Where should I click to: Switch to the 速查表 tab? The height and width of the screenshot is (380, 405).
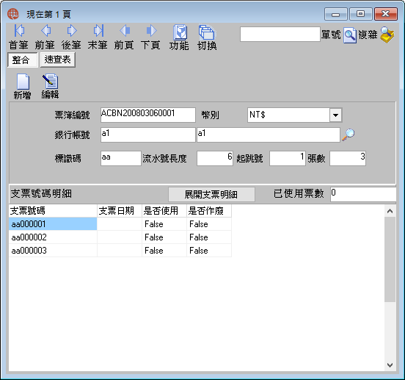pos(58,60)
